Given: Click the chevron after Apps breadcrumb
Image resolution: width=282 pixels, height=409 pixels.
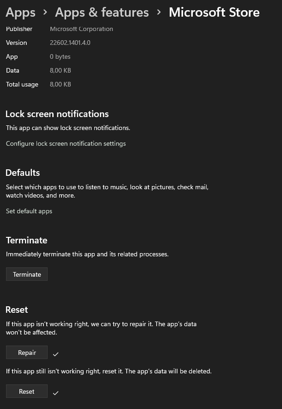Looking at the screenshot, I should (45, 12).
